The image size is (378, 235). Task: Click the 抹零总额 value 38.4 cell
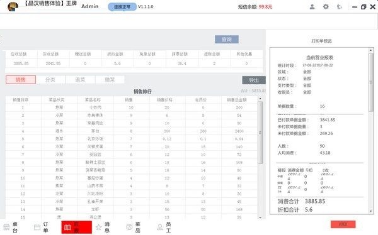click(182, 63)
